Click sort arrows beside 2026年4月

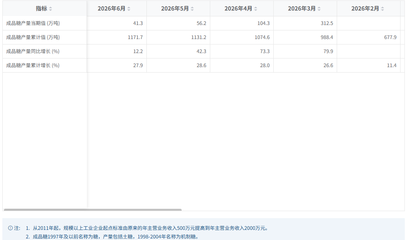point(256,9)
